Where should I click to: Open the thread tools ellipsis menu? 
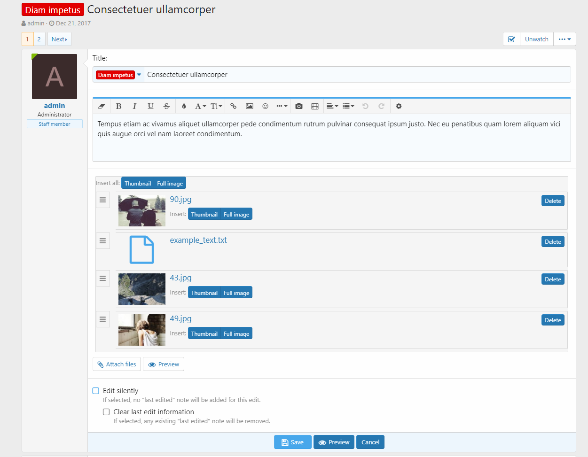(564, 39)
